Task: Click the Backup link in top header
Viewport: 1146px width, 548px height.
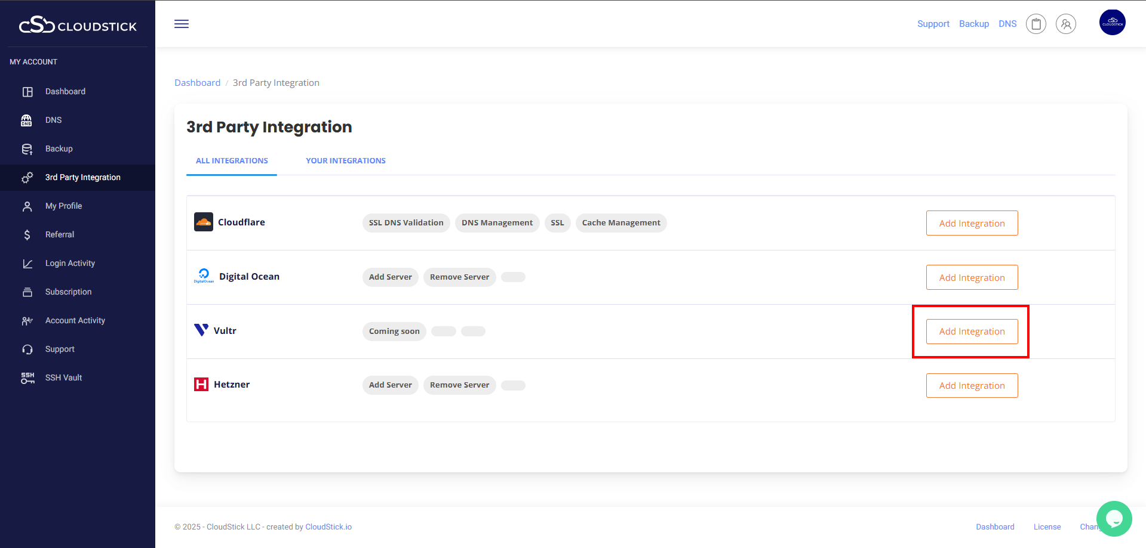Action: click(974, 24)
